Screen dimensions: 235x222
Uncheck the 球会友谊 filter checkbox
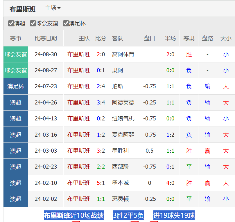click(x=33, y=24)
